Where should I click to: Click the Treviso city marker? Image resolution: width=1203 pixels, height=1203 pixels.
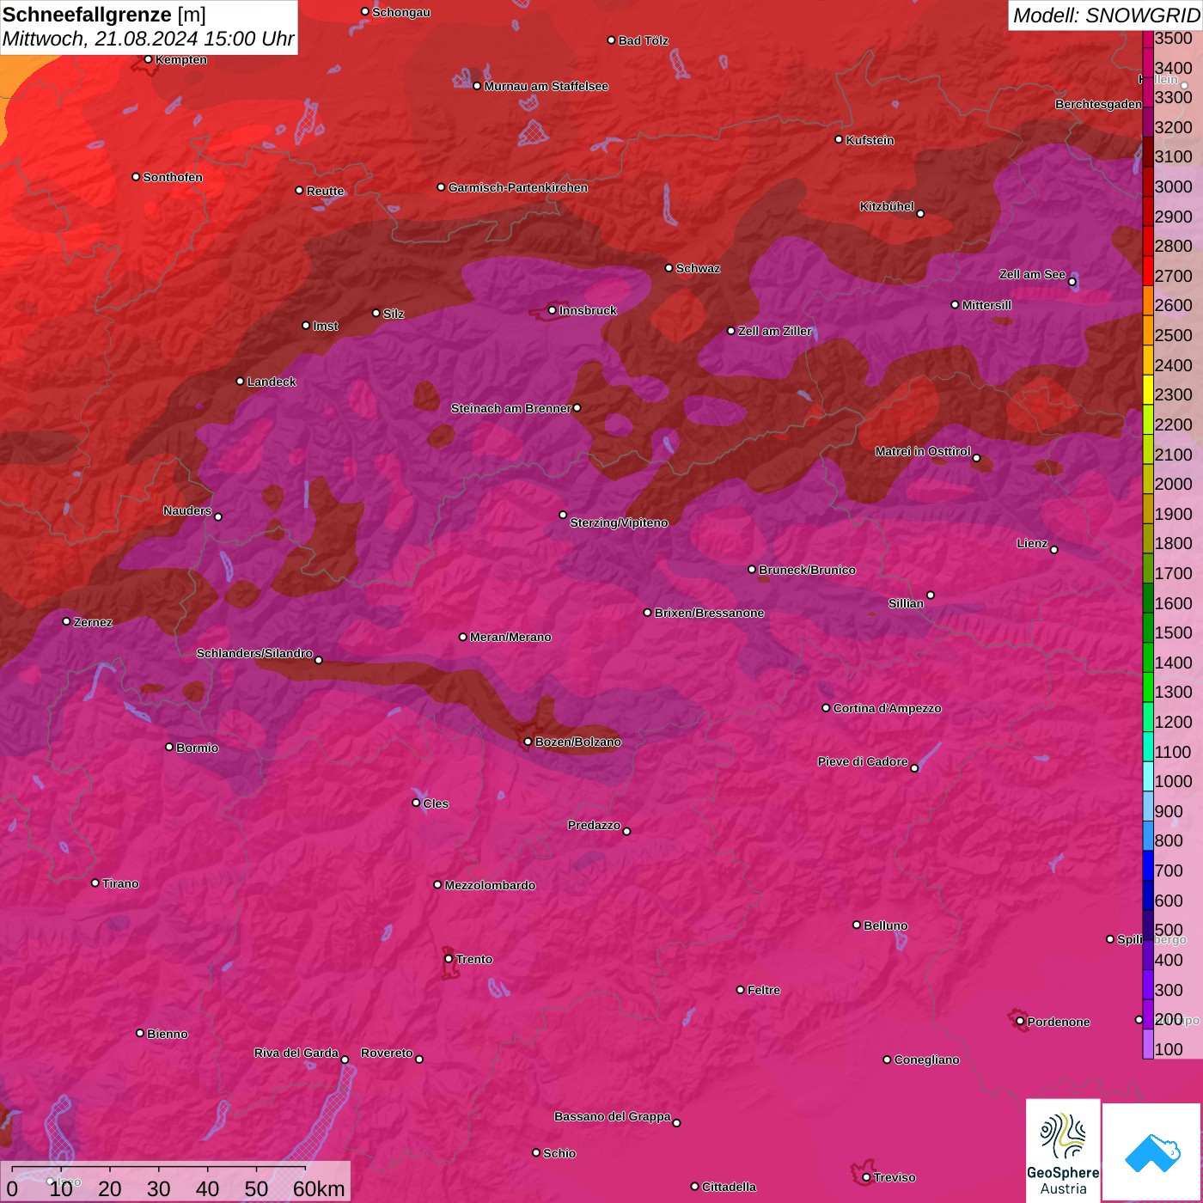tap(866, 1177)
